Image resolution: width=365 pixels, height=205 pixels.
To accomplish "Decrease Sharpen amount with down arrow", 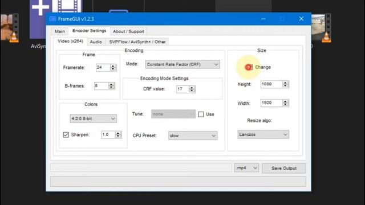I will point(118,137).
